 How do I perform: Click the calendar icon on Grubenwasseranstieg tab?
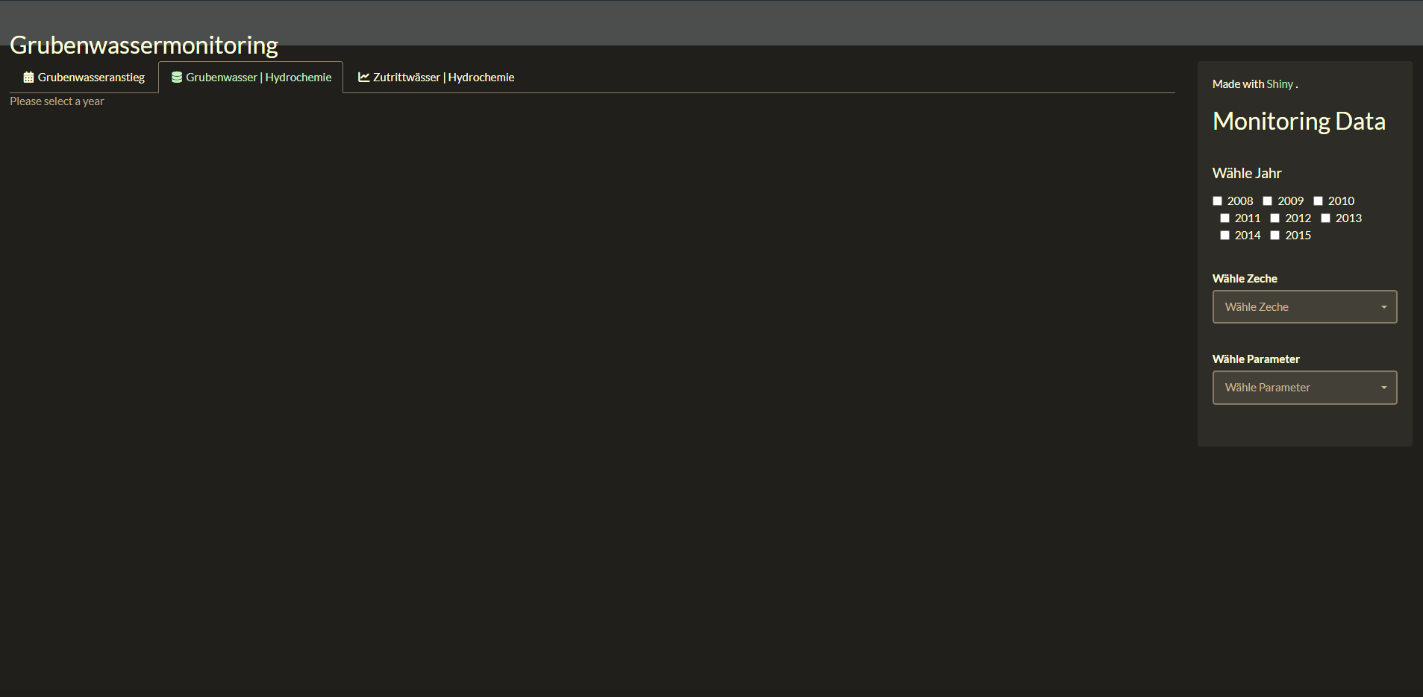click(28, 78)
